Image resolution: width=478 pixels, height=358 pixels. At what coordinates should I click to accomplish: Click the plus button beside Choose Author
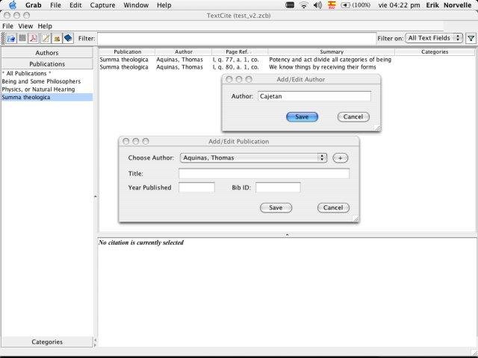click(341, 157)
